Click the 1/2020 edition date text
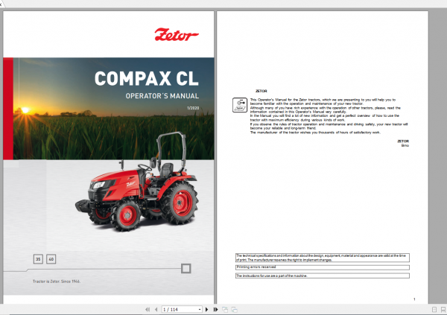The height and width of the screenshot is (315, 447). pos(193,108)
